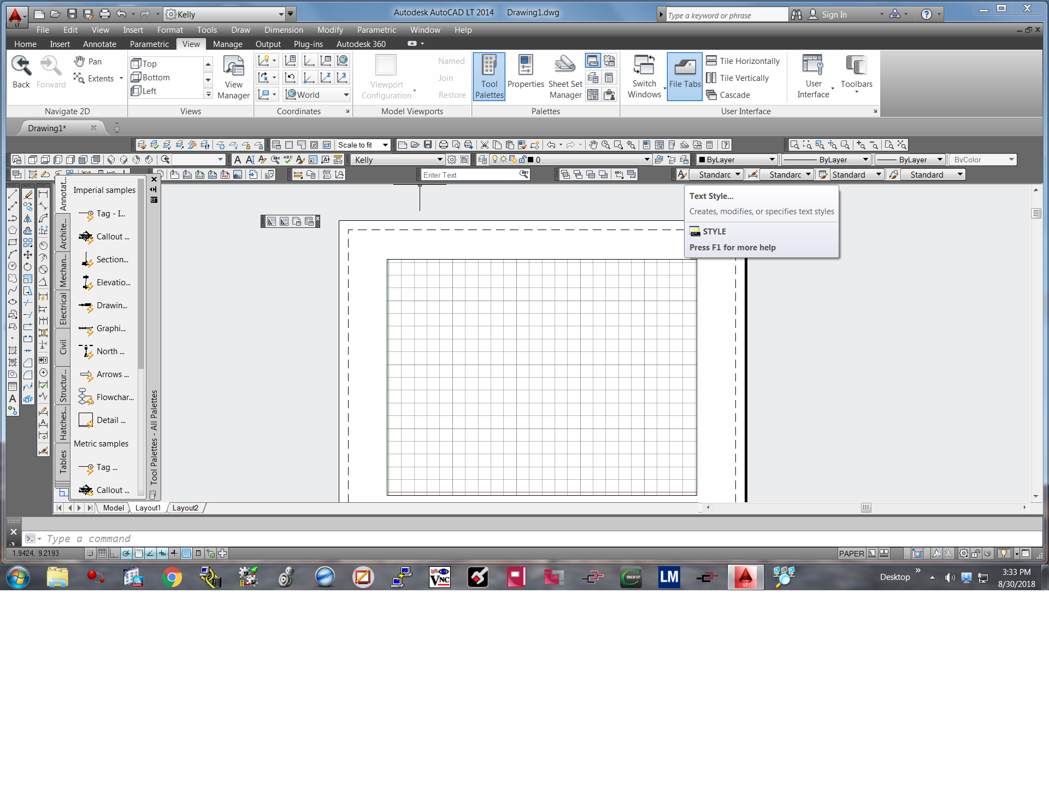Click the Cascade windows icon

click(711, 95)
